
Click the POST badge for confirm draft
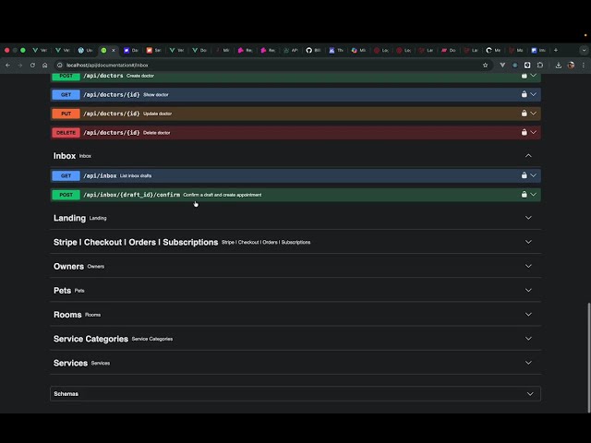pyautogui.click(x=66, y=195)
